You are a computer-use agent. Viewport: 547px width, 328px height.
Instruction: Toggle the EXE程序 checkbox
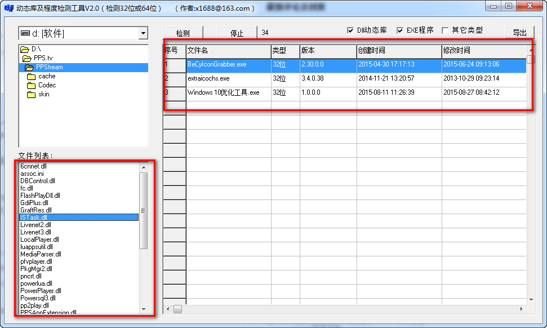click(x=400, y=30)
